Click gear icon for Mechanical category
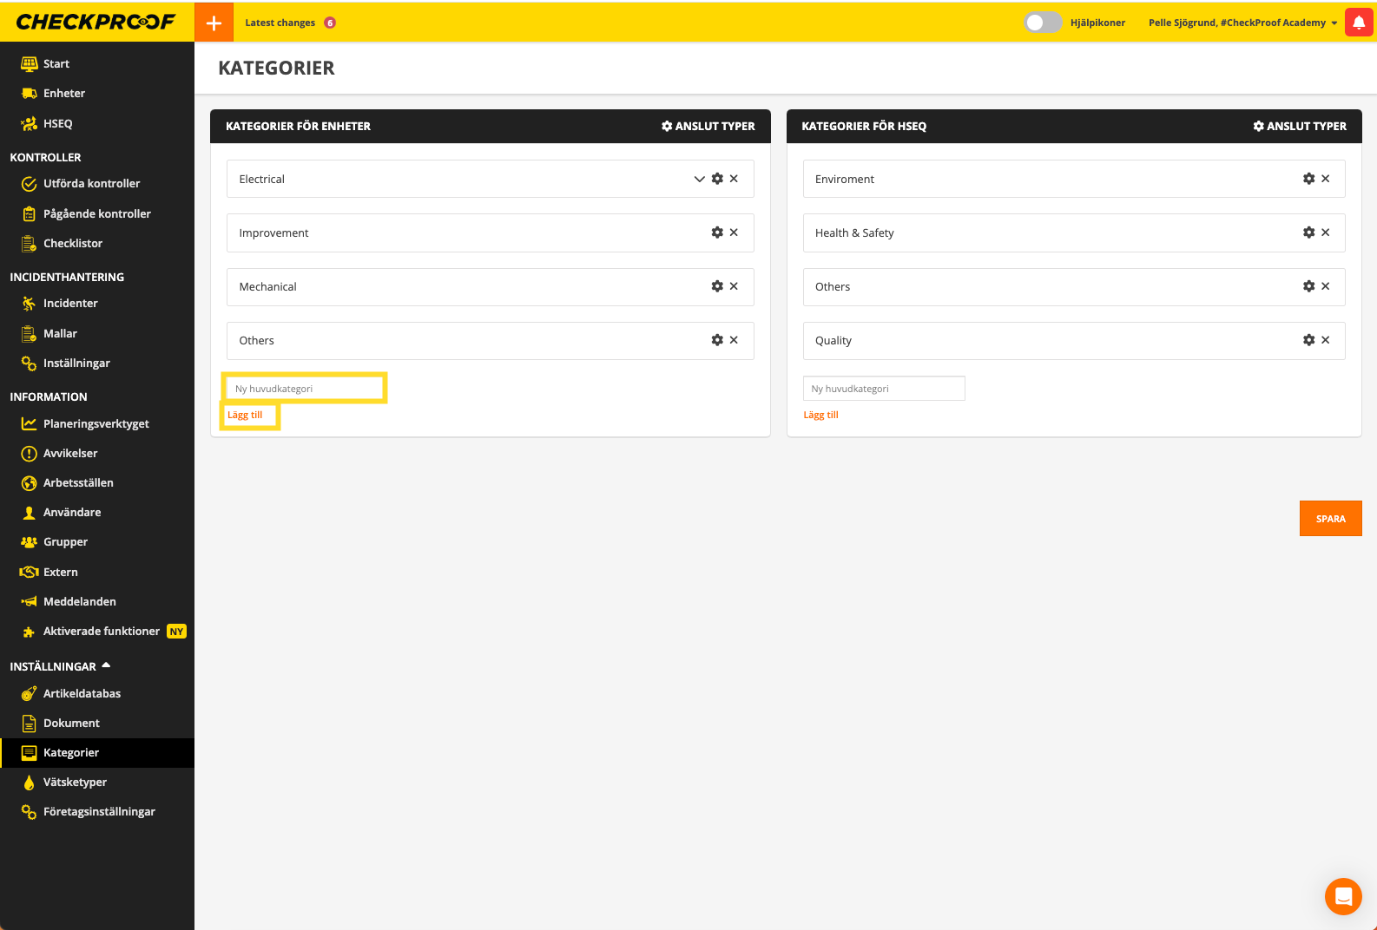1377x930 pixels. [x=717, y=286]
